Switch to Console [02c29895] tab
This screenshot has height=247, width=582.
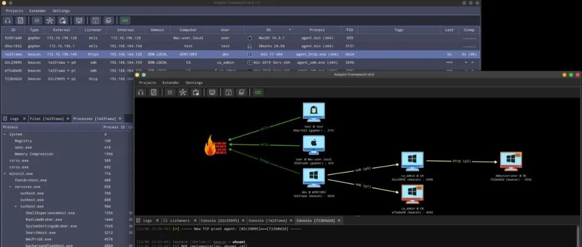point(220,221)
